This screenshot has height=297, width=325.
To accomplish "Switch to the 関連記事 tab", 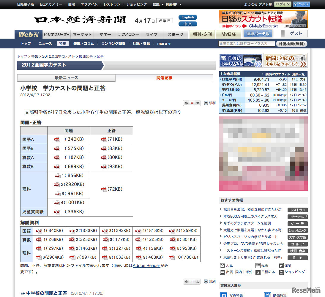I will coord(164,78).
